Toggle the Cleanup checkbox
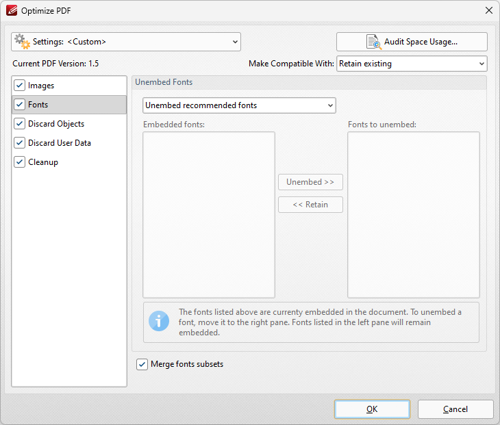This screenshot has width=500, height=425. [x=19, y=162]
